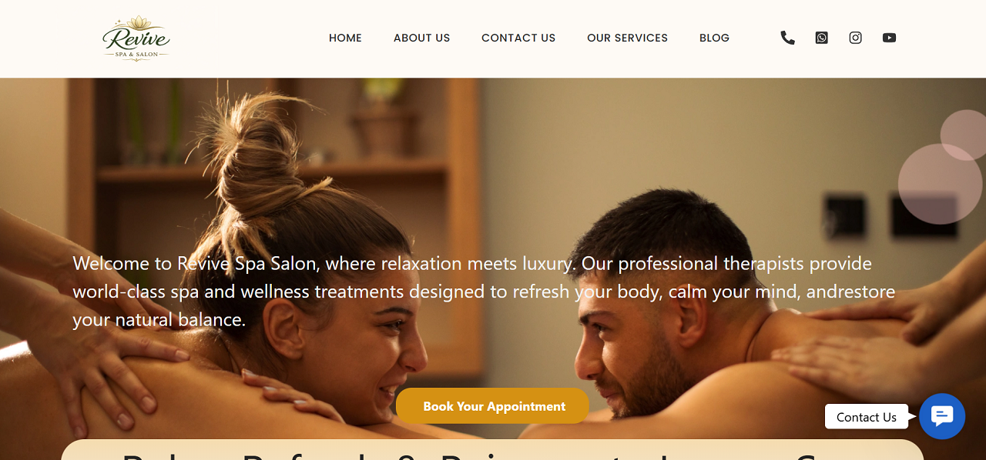Click the partially visible heading on cream banner
Image resolution: width=986 pixels, height=460 pixels.
(x=491, y=452)
